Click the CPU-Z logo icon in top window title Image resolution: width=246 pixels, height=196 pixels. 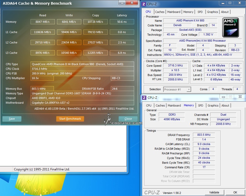click(144, 4)
